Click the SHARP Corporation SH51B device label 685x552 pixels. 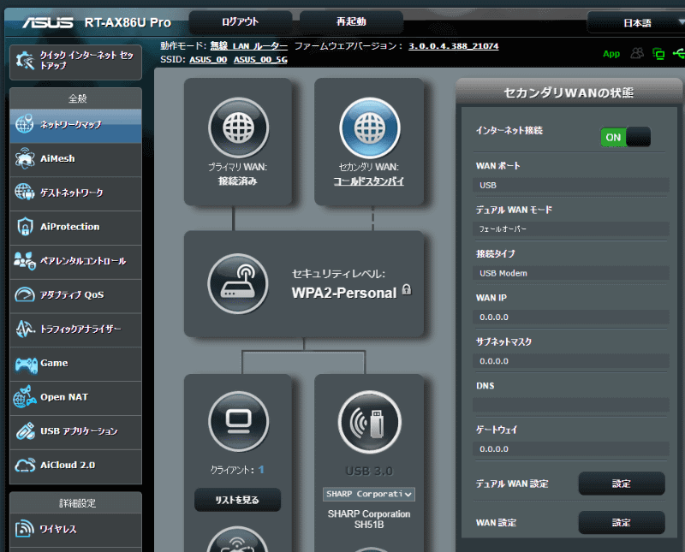369,519
